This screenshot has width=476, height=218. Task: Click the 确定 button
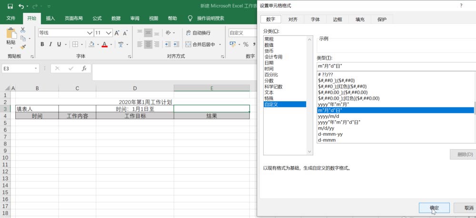click(434, 208)
